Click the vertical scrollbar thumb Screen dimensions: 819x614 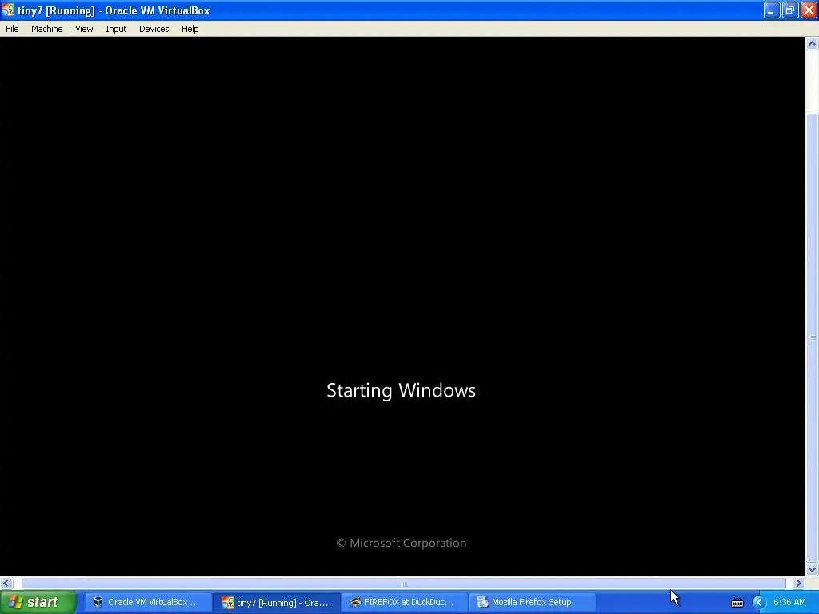pos(813,338)
